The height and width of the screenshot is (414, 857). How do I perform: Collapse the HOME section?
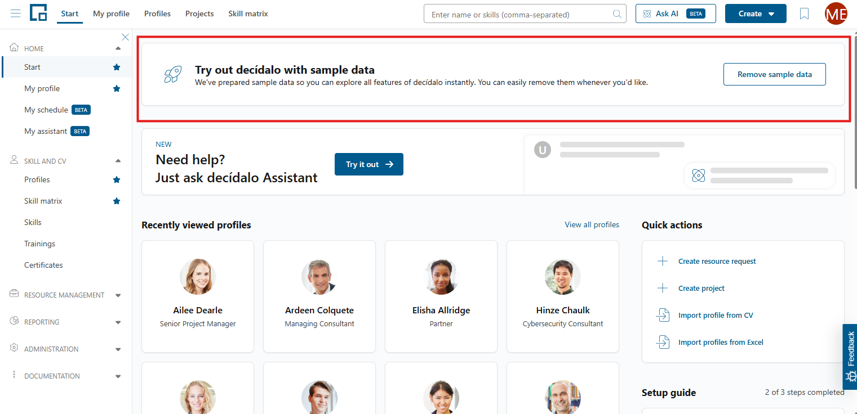(118, 48)
